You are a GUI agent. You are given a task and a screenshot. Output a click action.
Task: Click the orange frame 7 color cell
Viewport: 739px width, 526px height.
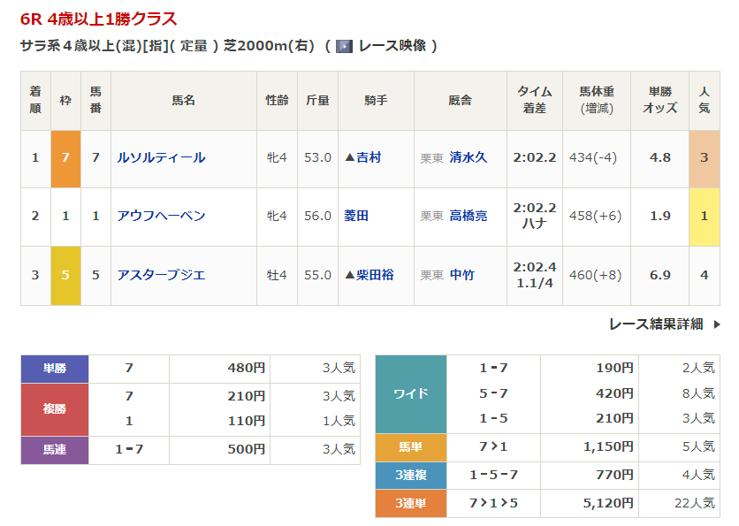(65, 158)
